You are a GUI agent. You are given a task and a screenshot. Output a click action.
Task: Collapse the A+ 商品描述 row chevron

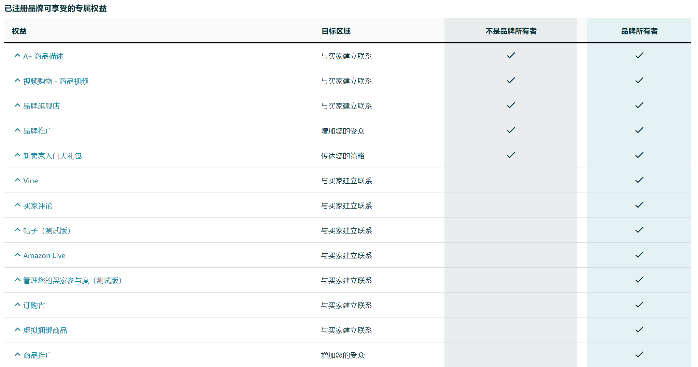(x=18, y=55)
